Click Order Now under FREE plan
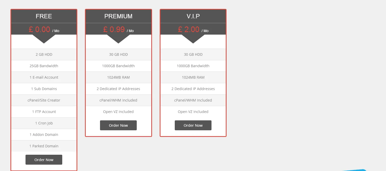The width and height of the screenshot is (386, 171). click(44, 160)
